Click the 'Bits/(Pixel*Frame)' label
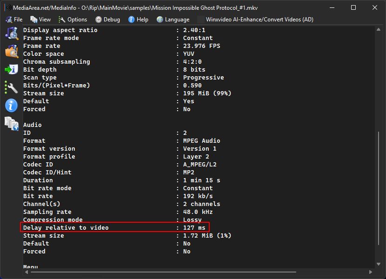Screen dimensions: 386x279 [57, 85]
